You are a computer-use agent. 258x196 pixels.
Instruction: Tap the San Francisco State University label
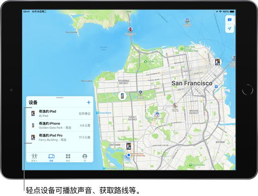[x=138, y=154]
